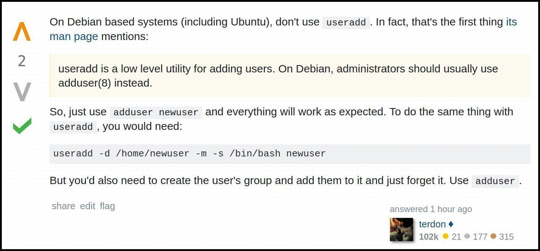
Task: Click the moderator diamond next to terdon
Action: pos(451,224)
